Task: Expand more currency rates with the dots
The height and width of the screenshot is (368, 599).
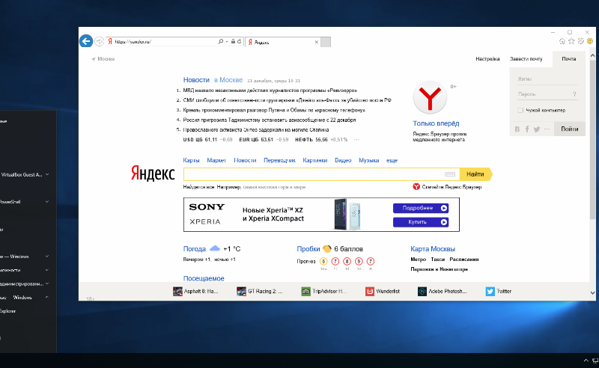Action: point(356,140)
